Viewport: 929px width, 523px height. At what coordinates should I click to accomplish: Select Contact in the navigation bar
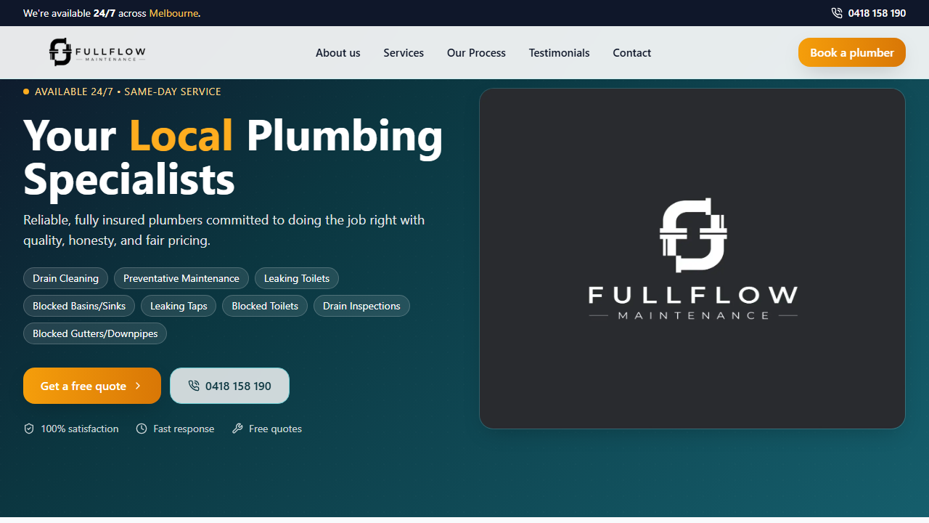[x=631, y=53]
